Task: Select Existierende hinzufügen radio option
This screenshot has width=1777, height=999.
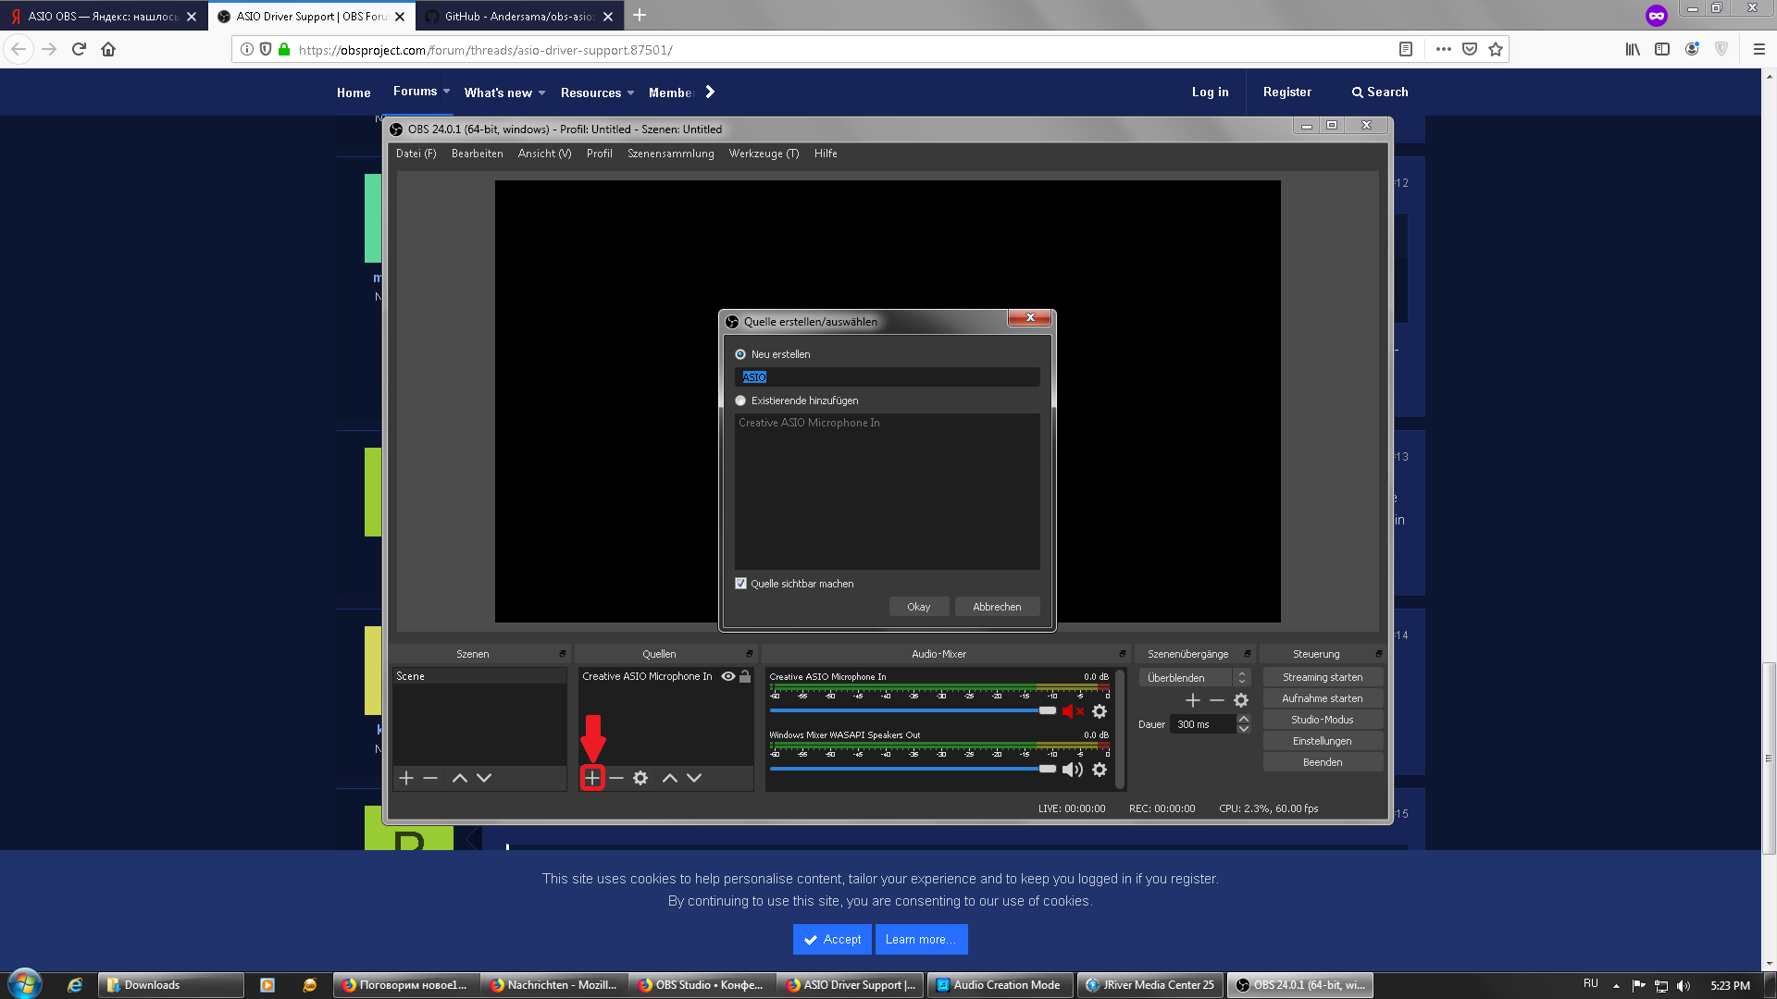Action: pos(740,401)
